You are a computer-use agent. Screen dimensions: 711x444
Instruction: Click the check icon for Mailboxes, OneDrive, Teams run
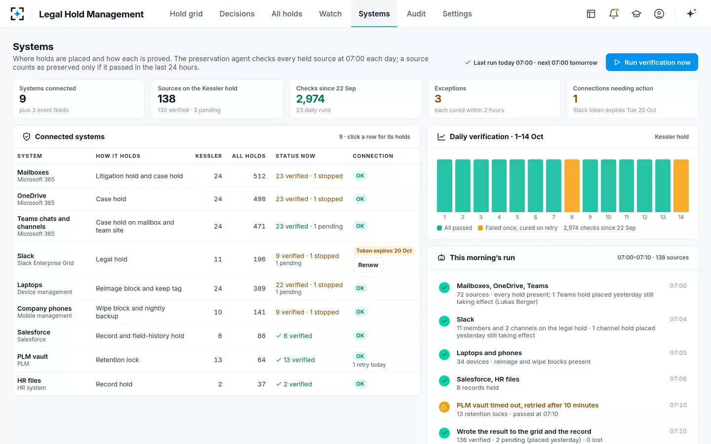(444, 287)
